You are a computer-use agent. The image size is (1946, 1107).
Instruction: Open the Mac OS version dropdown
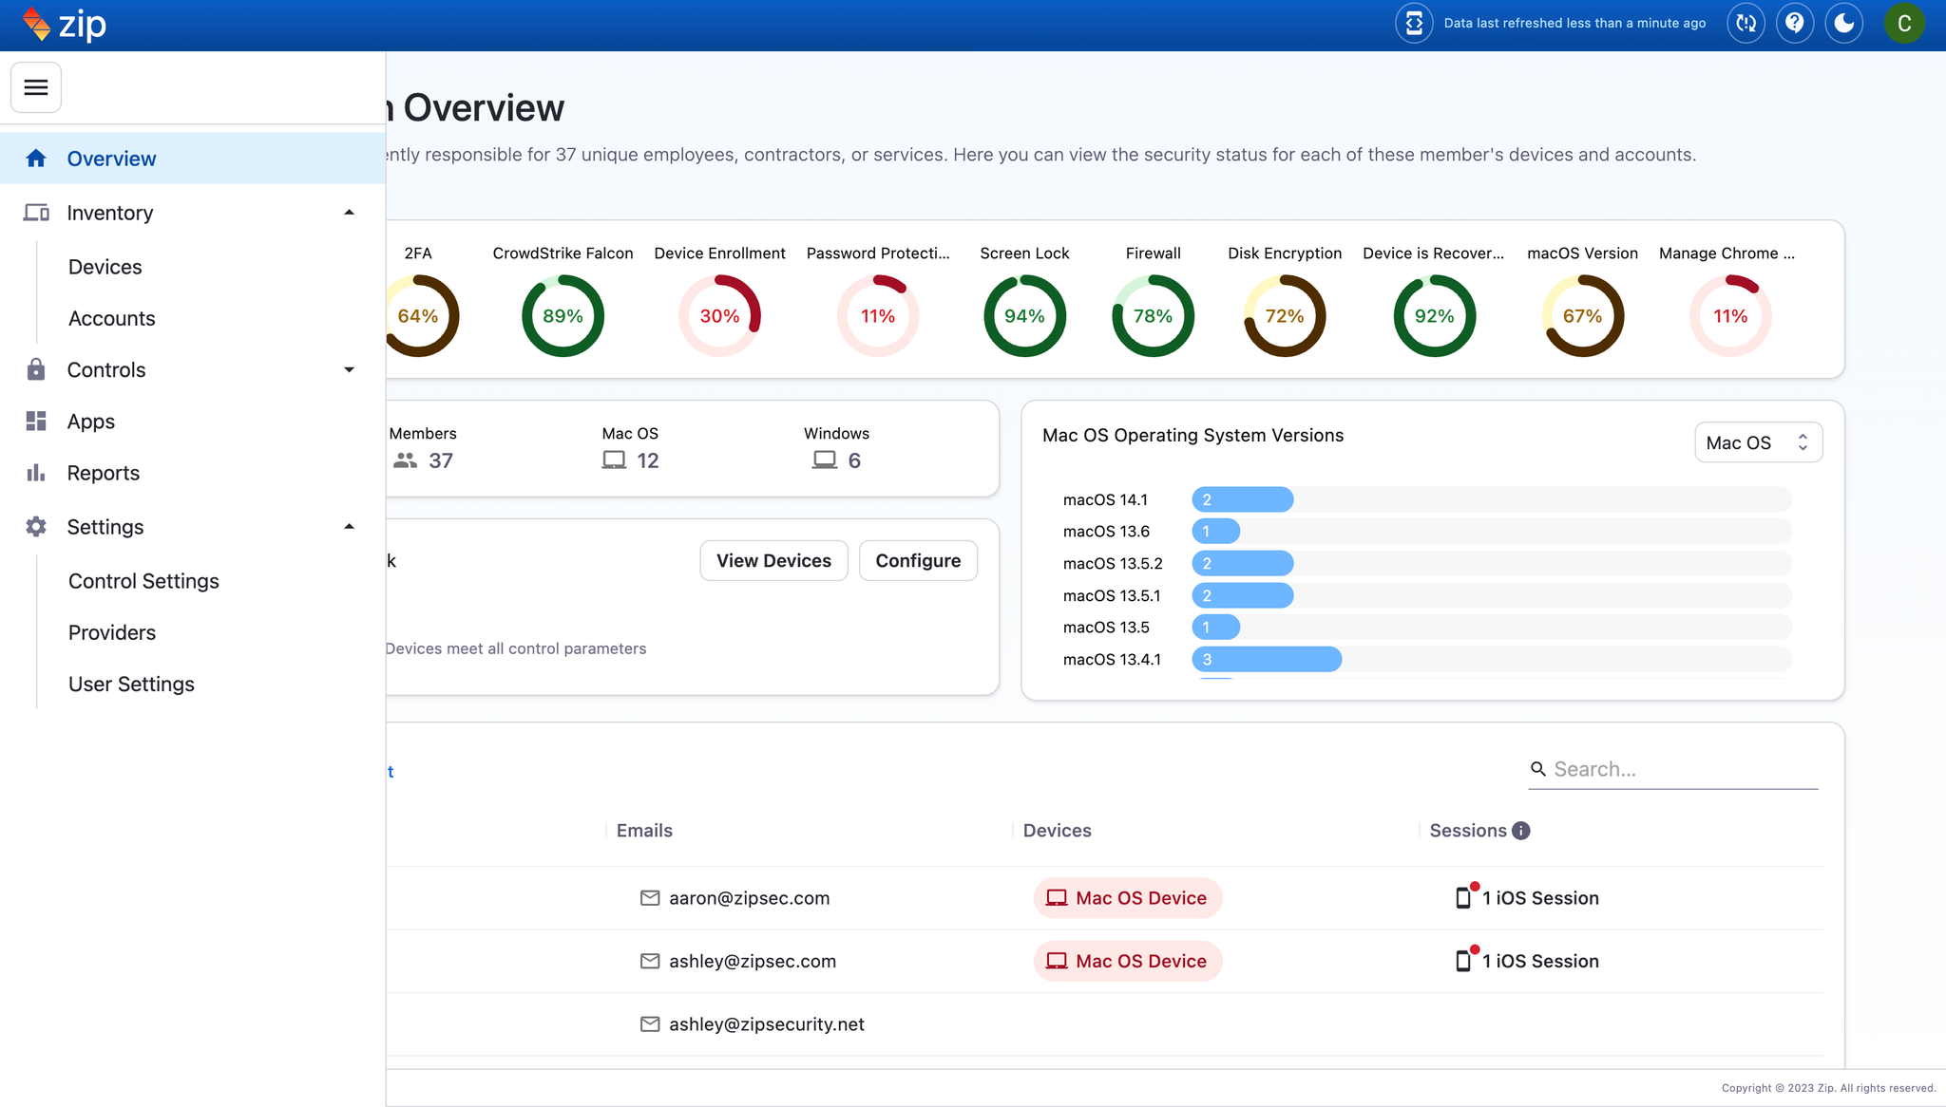1758,442
